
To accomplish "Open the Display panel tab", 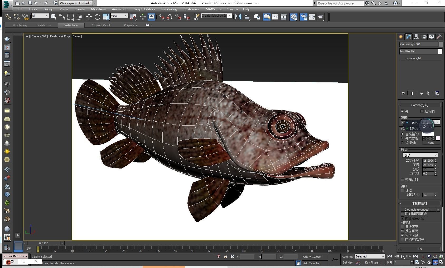I will [431, 37].
